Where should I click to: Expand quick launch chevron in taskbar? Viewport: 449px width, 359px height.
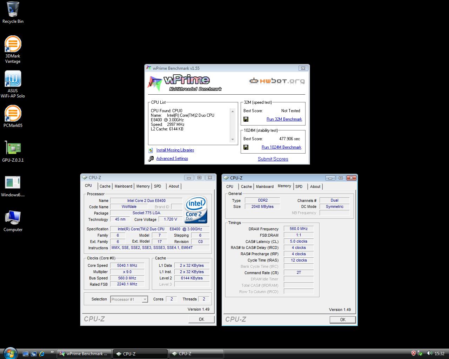pos(52,352)
